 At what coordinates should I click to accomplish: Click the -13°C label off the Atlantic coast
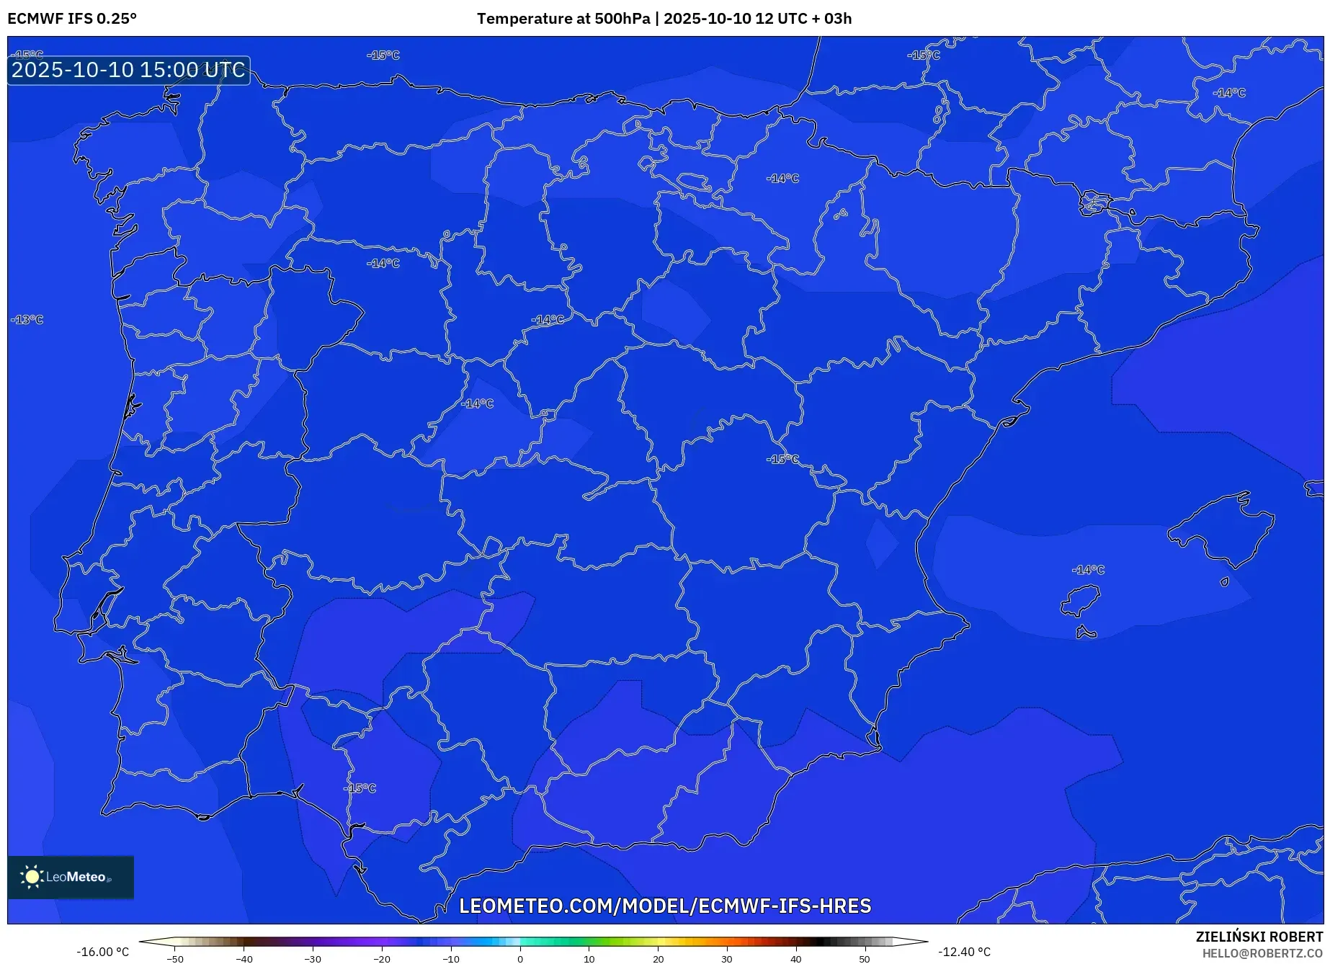tap(27, 319)
